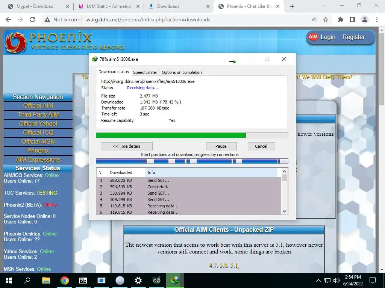This screenshot has height=288, width=385.
Task: Click the Info column header
Action: tap(211, 172)
